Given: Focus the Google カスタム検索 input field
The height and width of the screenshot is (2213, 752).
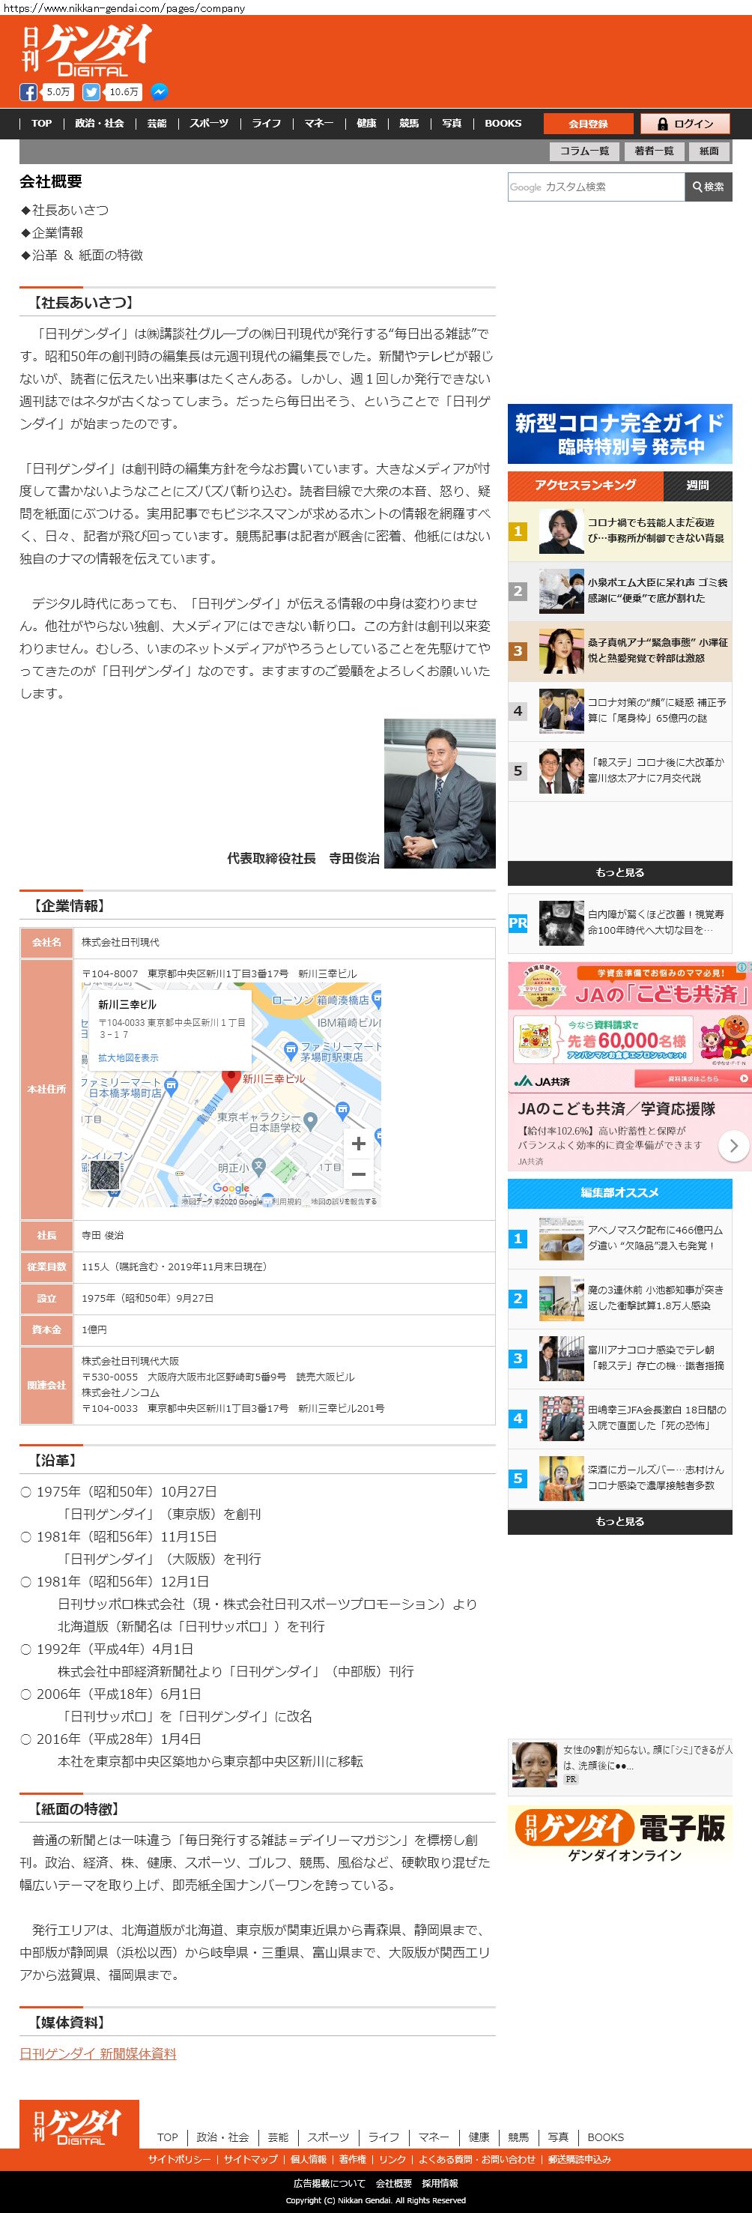Looking at the screenshot, I should 595,187.
